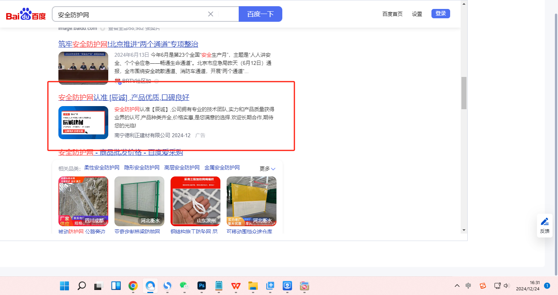The height and width of the screenshot is (295, 558).
Task: Click 南宁德利正建材有限公司 source text
Action: (143, 135)
